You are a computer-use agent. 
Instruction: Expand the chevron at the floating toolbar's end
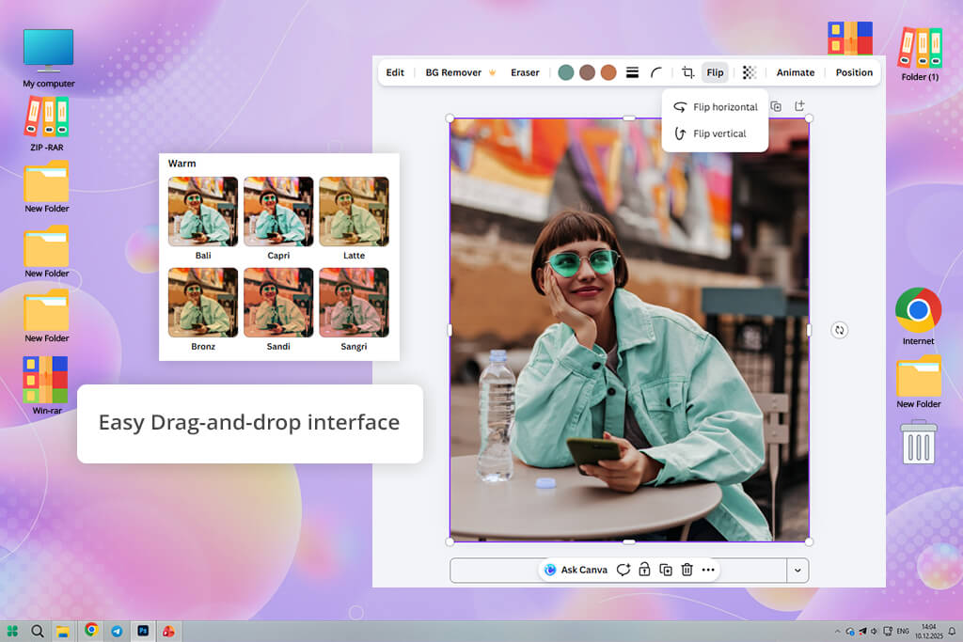click(x=797, y=571)
